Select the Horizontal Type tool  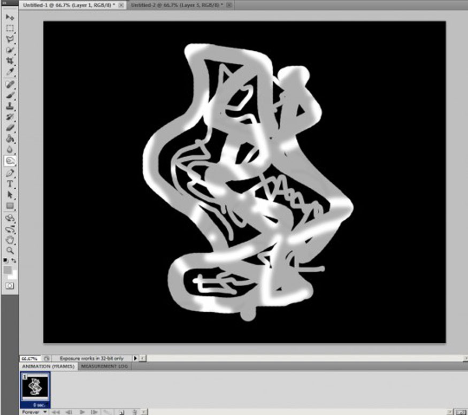pyautogui.click(x=10, y=184)
